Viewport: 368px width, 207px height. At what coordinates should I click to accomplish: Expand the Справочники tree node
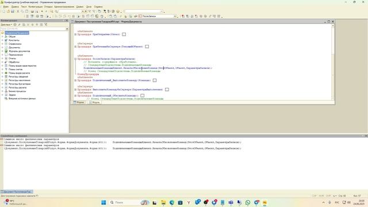(x=2, y=44)
